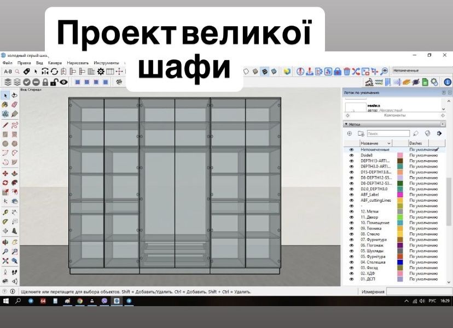The image size is (453, 328).
Task: Pick the pink Eraser tool
Action: point(14,104)
